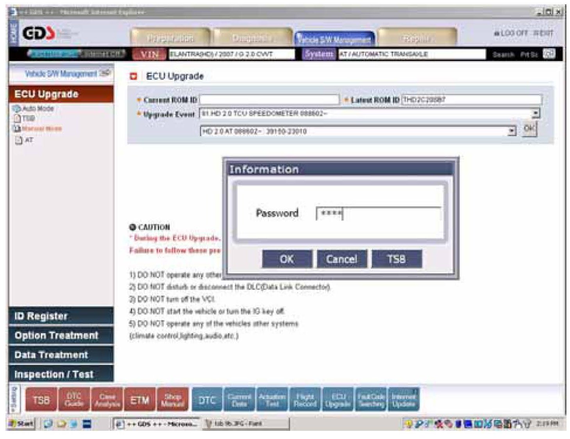Expand the Upgrade Event dropdown
This screenshot has height=439, width=570.
point(536,114)
